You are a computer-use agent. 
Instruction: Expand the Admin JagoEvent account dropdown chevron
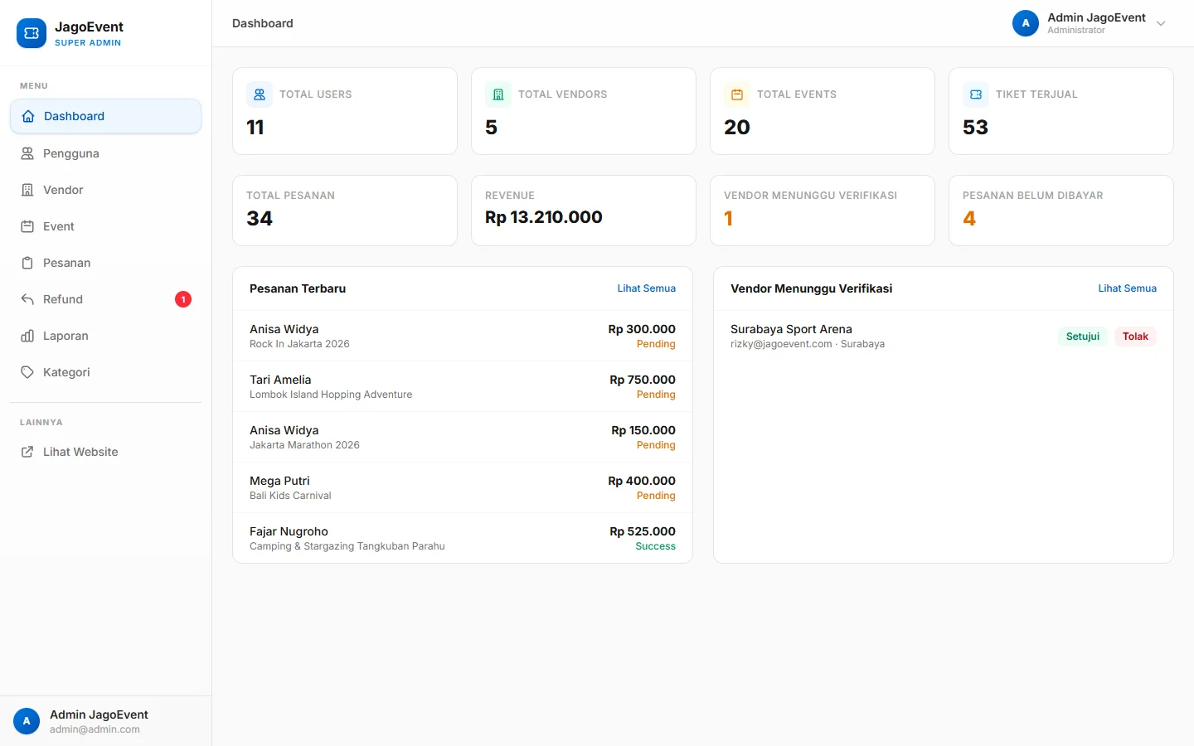(x=1161, y=23)
